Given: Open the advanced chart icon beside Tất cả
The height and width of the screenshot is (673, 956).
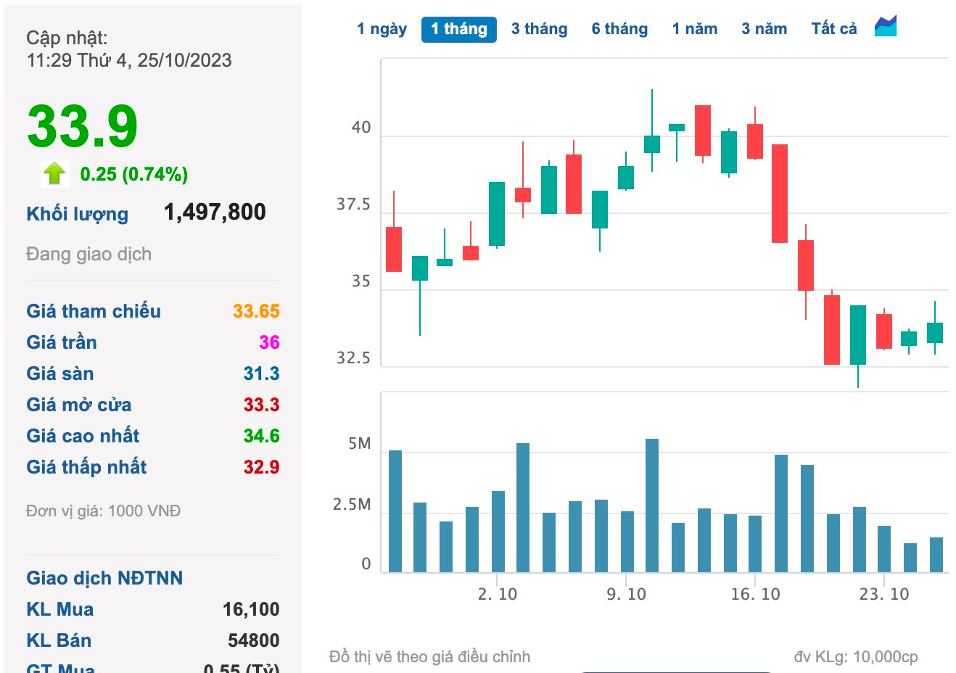Looking at the screenshot, I should click(x=886, y=26).
